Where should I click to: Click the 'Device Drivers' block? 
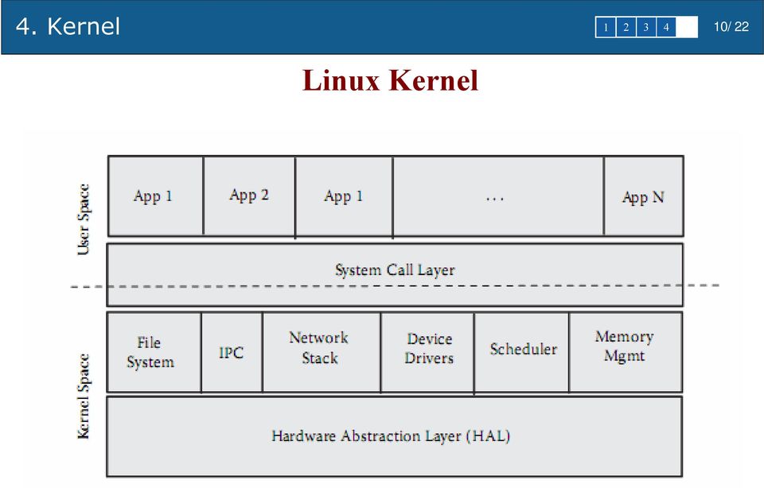pyautogui.click(x=427, y=352)
